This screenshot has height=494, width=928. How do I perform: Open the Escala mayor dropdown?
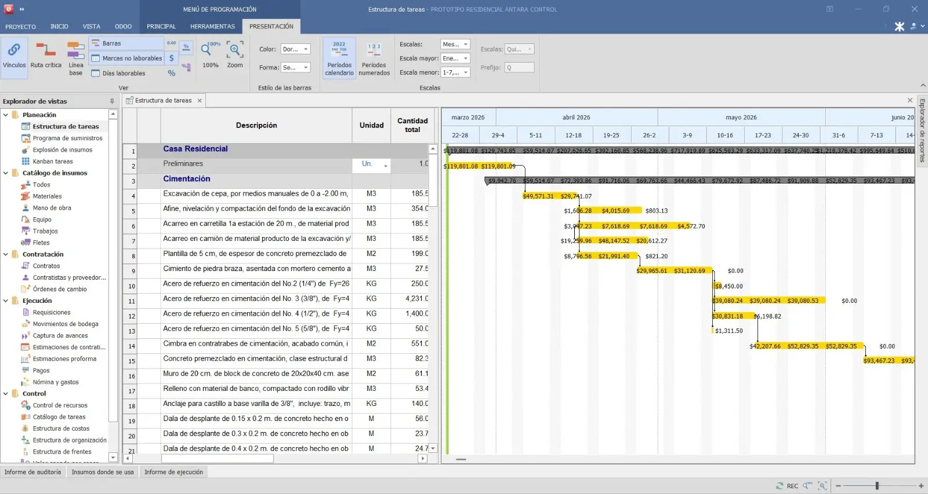455,58
